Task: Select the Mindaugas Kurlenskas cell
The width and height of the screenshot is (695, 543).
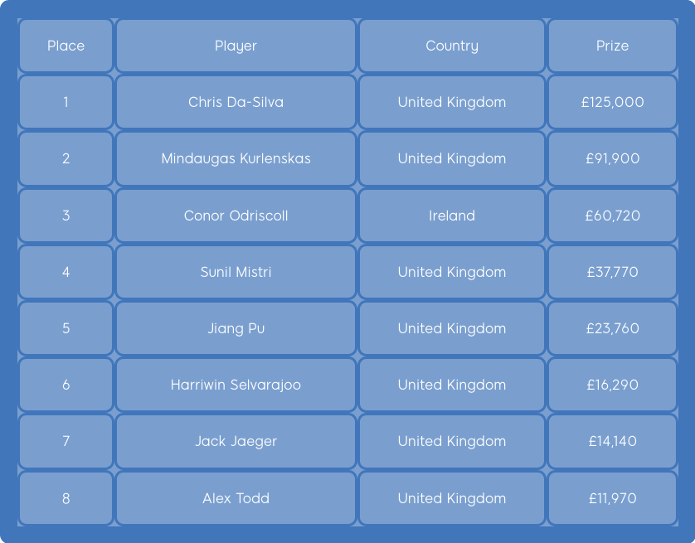Action: pyautogui.click(x=236, y=158)
